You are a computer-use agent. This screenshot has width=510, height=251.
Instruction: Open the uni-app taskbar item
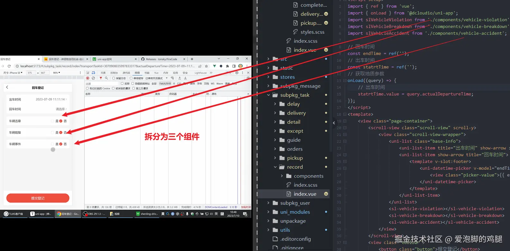[x=41, y=214]
